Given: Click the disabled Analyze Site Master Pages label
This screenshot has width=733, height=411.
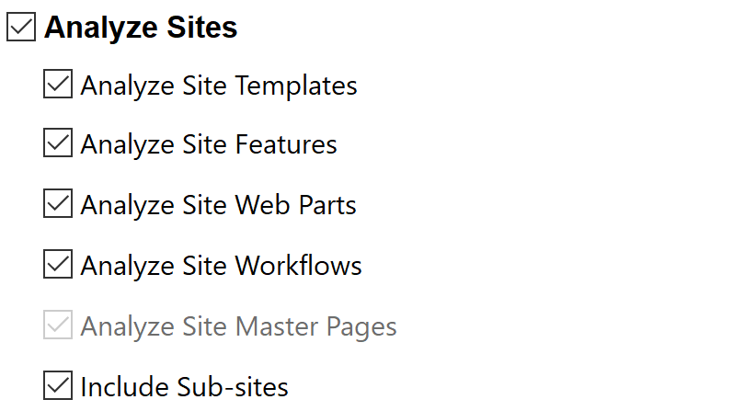Looking at the screenshot, I should [x=238, y=325].
